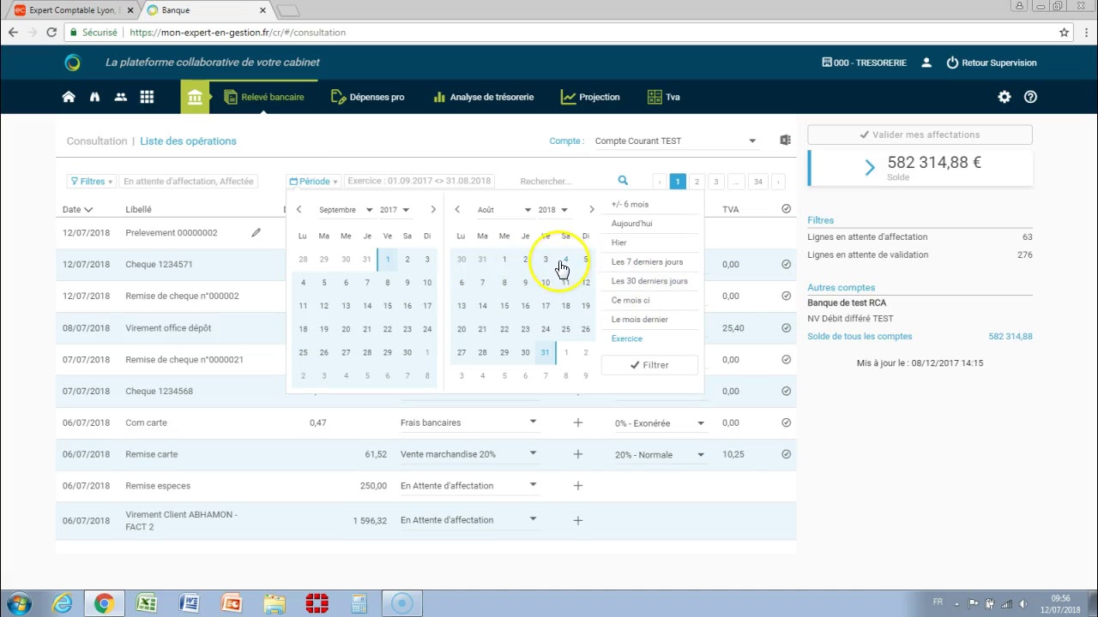The image size is (1098, 617).
Task: Click the Excel export icon
Action: [x=785, y=140]
